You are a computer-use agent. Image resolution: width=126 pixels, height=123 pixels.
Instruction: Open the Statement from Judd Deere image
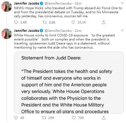click(69, 83)
